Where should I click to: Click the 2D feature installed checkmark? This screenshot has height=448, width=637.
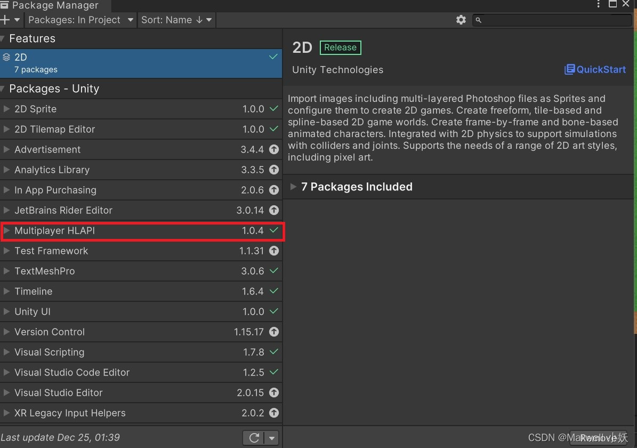tap(273, 57)
